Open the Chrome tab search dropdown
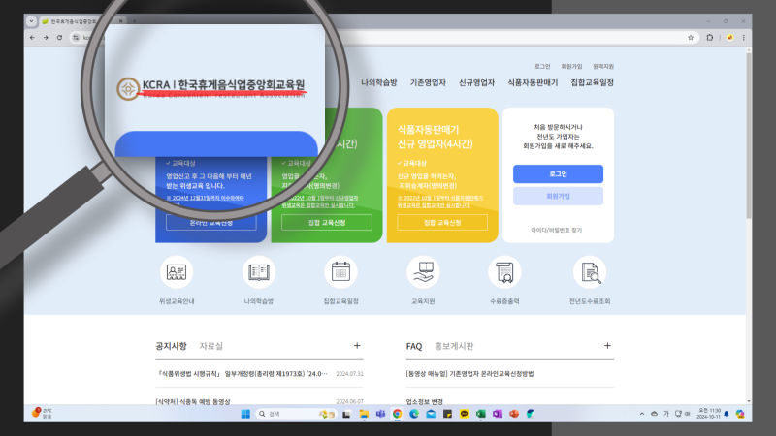This screenshot has height=436, width=776. tap(32, 21)
